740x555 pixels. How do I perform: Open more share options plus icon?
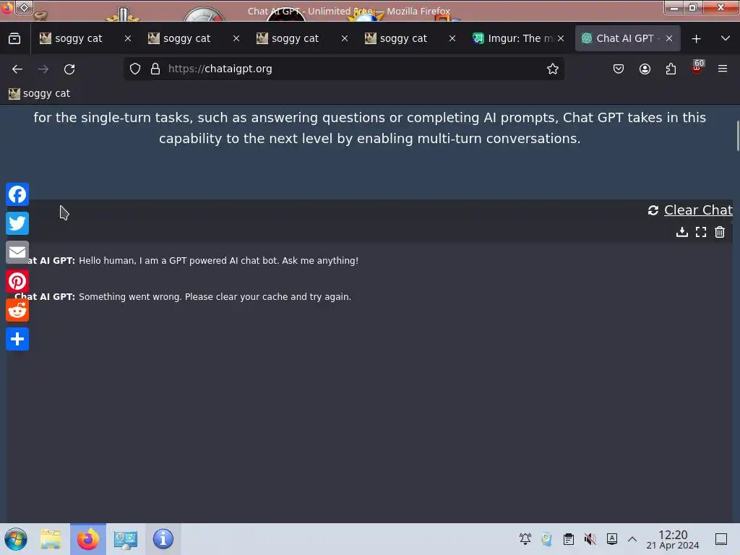coord(17,339)
